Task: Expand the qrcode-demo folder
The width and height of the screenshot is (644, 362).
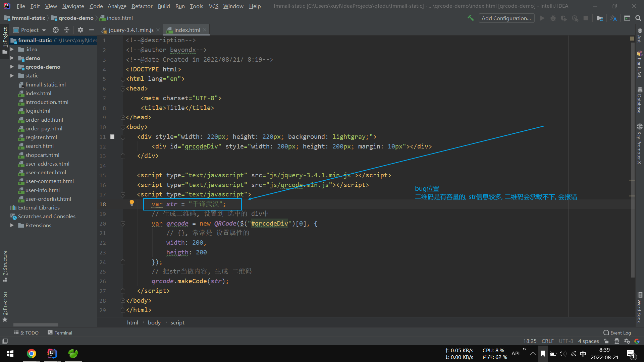Action: (12, 67)
